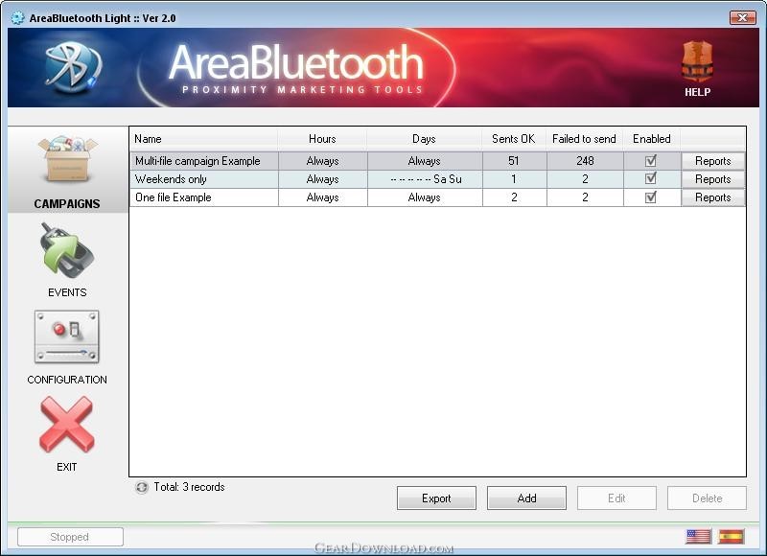Image resolution: width=767 pixels, height=556 pixels.
Task: Click the Bluetooth globe logo in banner
Action: pos(73,67)
